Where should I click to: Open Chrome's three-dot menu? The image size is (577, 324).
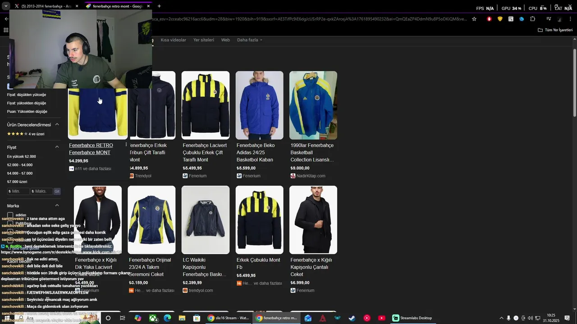click(x=571, y=19)
